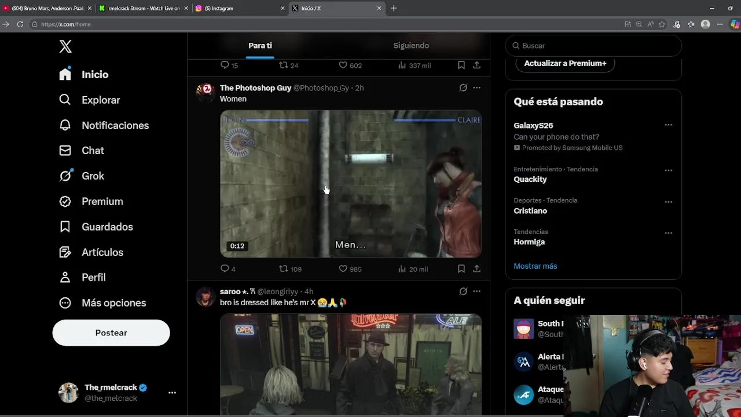Open options for Hormiga trend
Screen dimensions: 741x417
pos(668,233)
